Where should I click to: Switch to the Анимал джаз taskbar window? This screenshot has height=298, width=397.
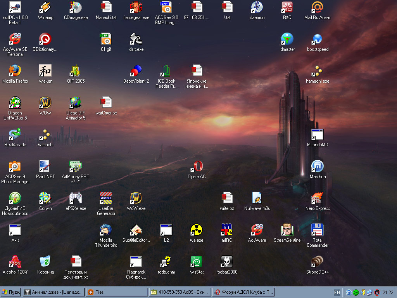tap(54, 292)
